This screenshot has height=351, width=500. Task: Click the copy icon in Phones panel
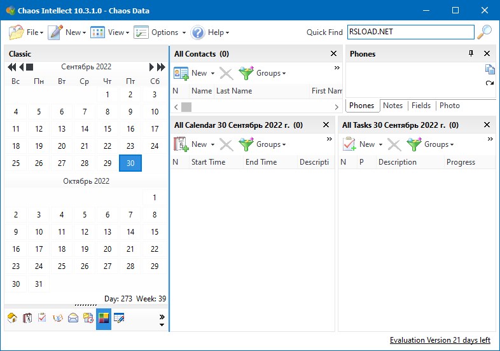(x=489, y=69)
